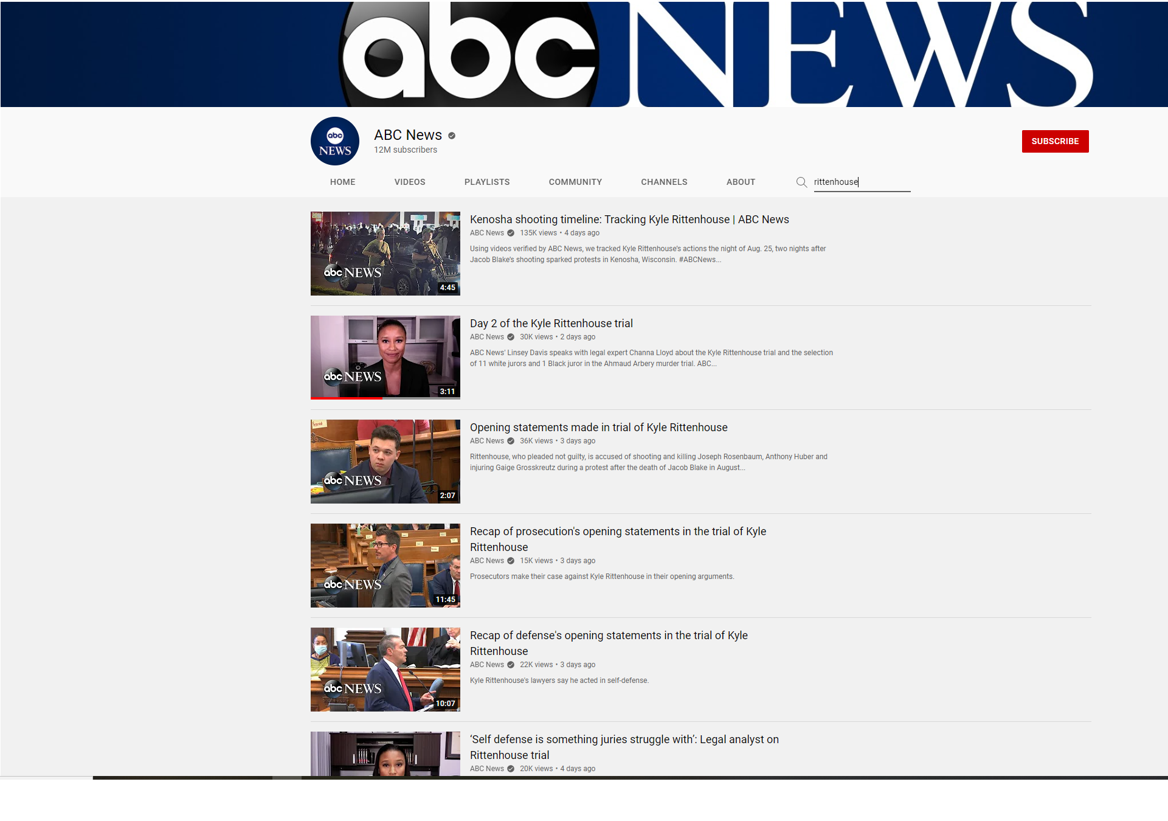The width and height of the screenshot is (1168, 821).
Task: Click ABC News channel name under Day 2 video
Action: coord(487,337)
